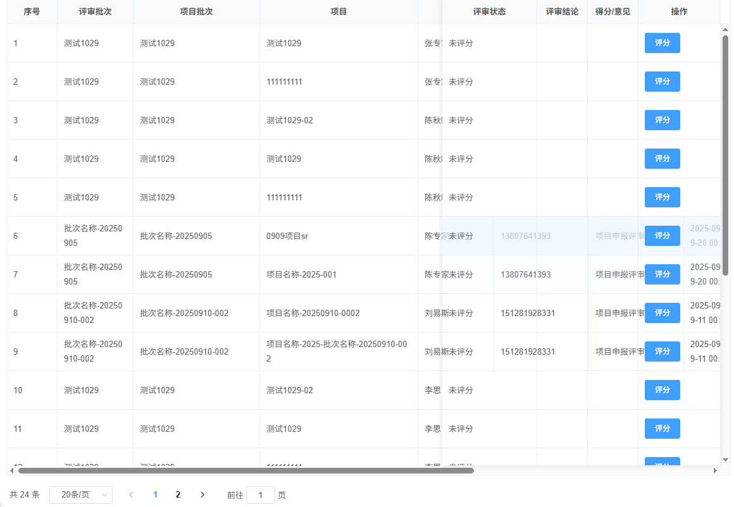Viewport: 734px width, 507px height.
Task: Click the previous page arrow
Action: [131, 495]
